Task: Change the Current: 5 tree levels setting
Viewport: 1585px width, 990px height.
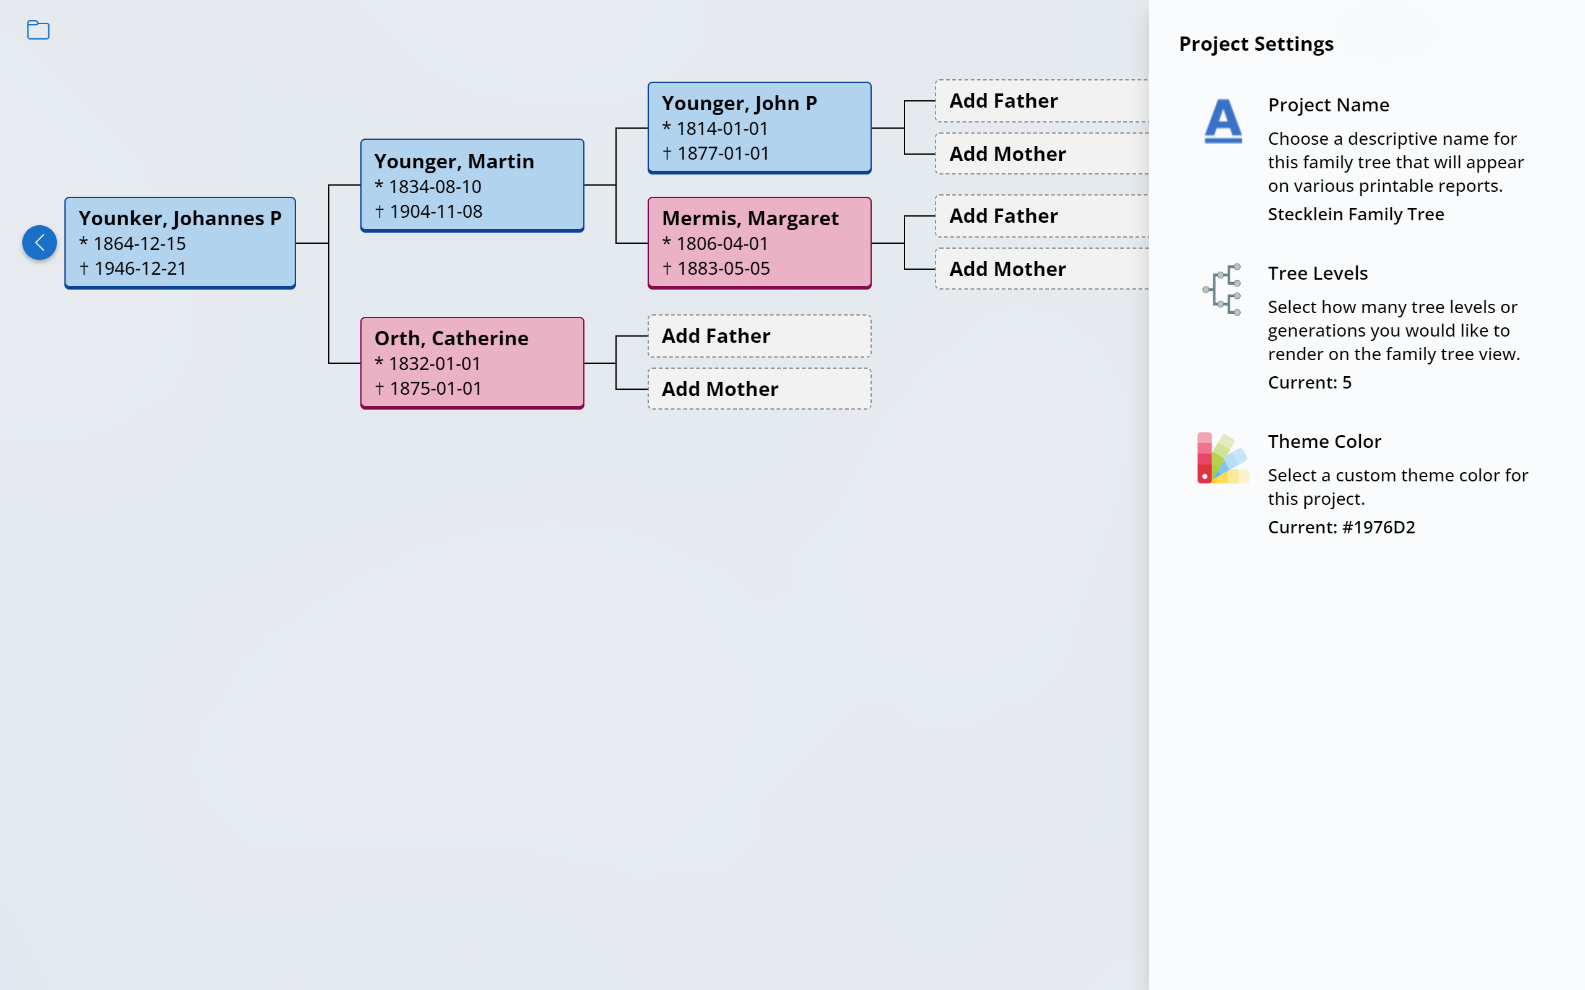Action: (x=1309, y=382)
